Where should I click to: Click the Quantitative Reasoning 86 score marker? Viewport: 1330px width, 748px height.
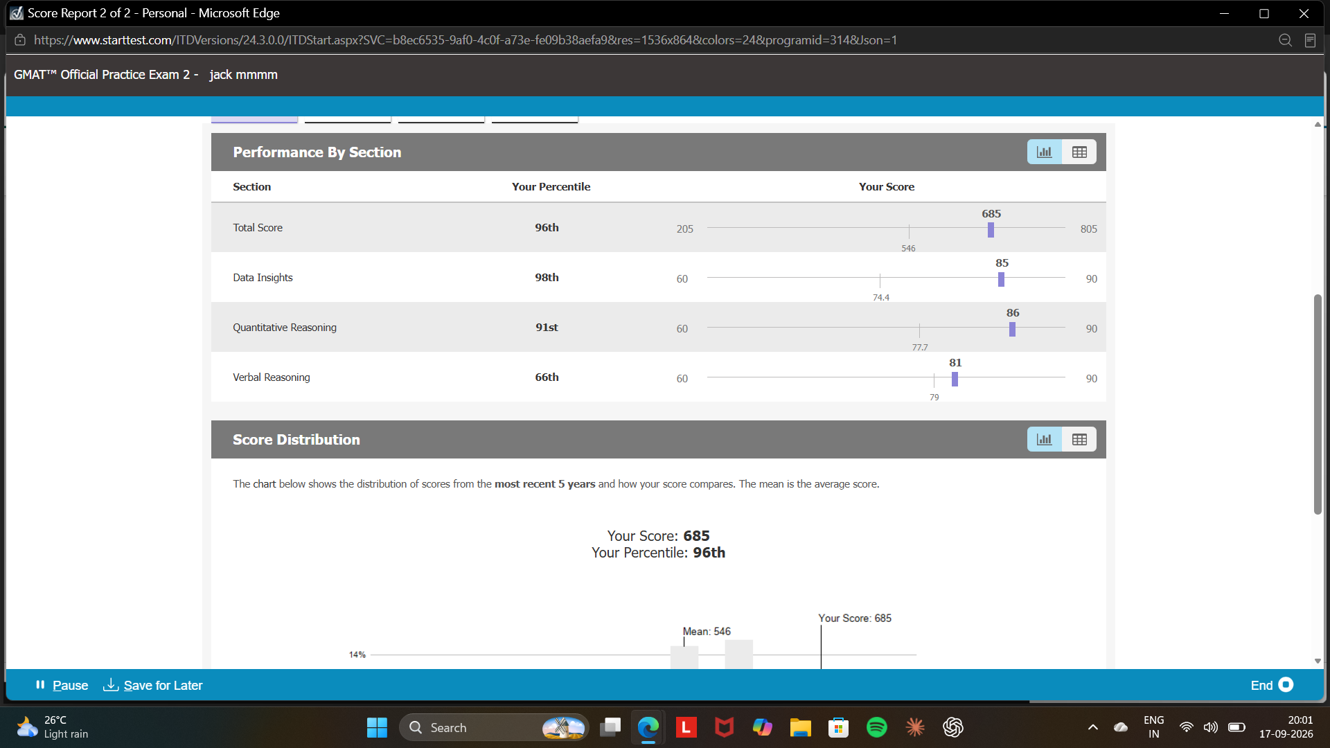(x=1012, y=329)
